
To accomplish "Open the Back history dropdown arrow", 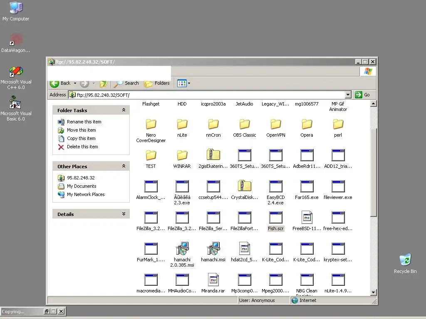I will (75, 83).
